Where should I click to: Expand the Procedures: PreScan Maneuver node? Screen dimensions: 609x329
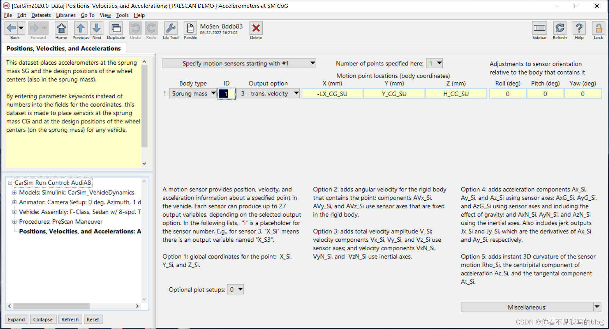pyautogui.click(x=14, y=222)
